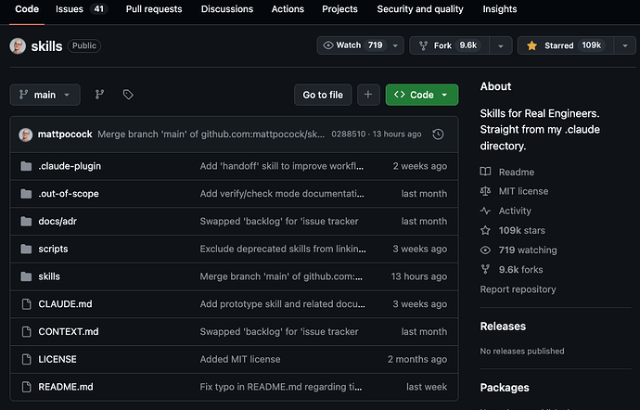Expand the Starred lists arrow

(x=625, y=45)
